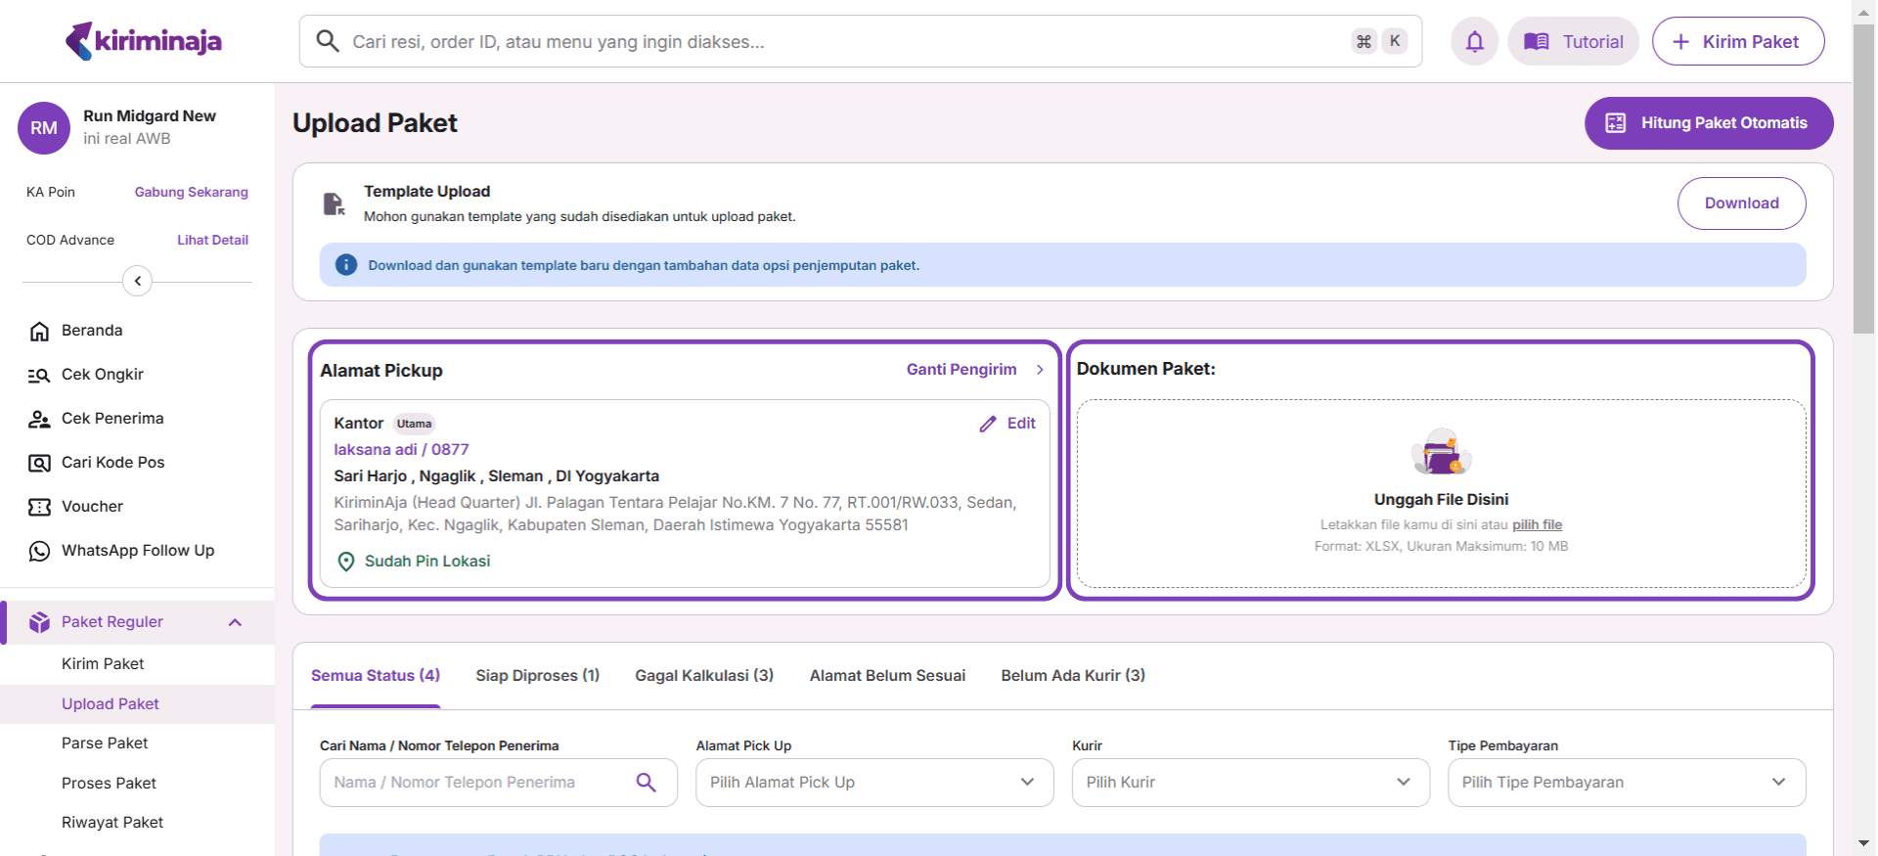This screenshot has height=856, width=1878.
Task: Collapse the Paket Reguler menu
Action: (235, 622)
